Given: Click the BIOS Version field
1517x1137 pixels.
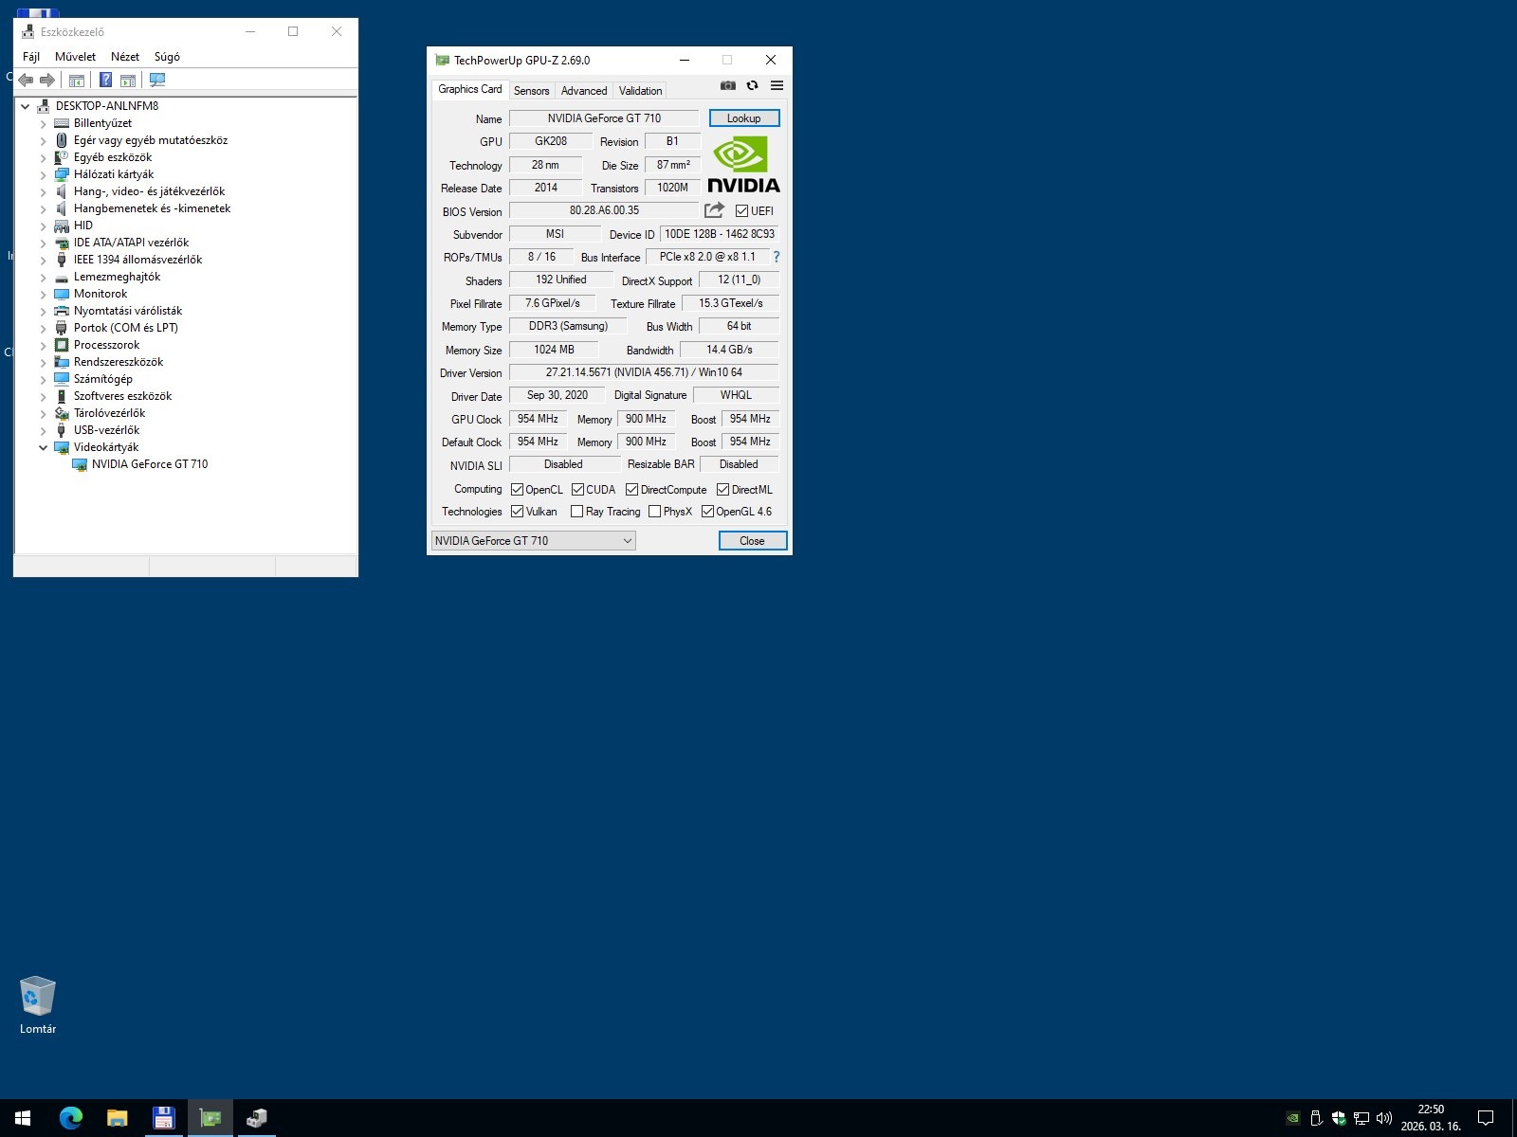Looking at the screenshot, I should 604,210.
